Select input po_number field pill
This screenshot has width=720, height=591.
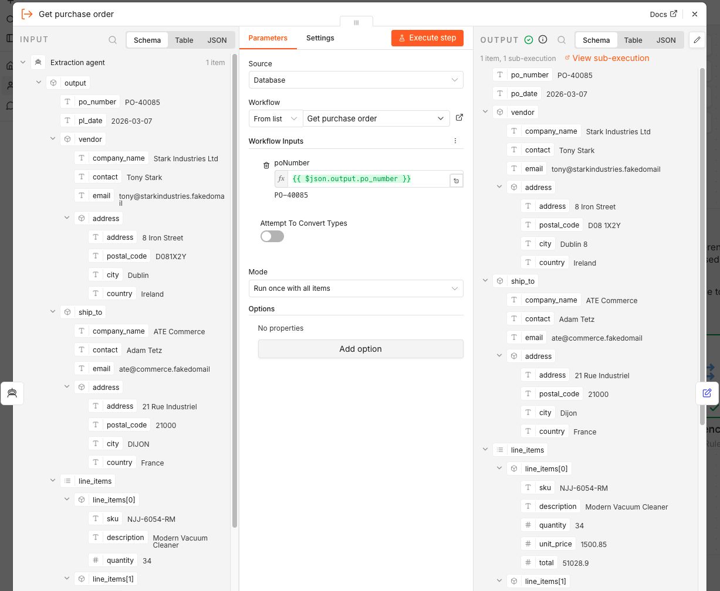point(90,102)
